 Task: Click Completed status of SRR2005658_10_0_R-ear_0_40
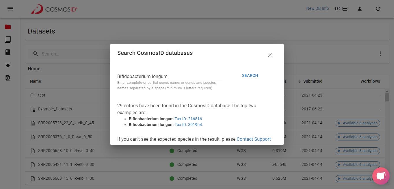click(183, 151)
